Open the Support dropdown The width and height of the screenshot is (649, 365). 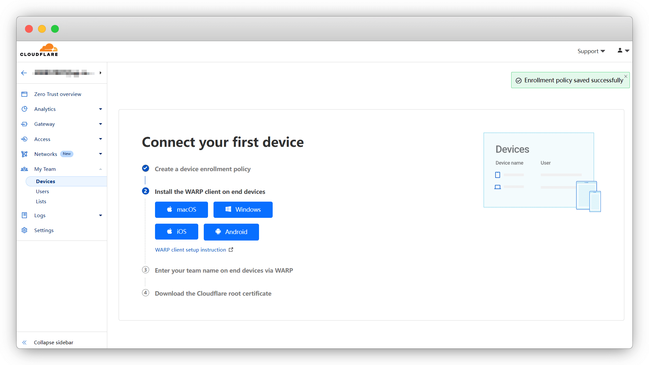[x=591, y=51]
